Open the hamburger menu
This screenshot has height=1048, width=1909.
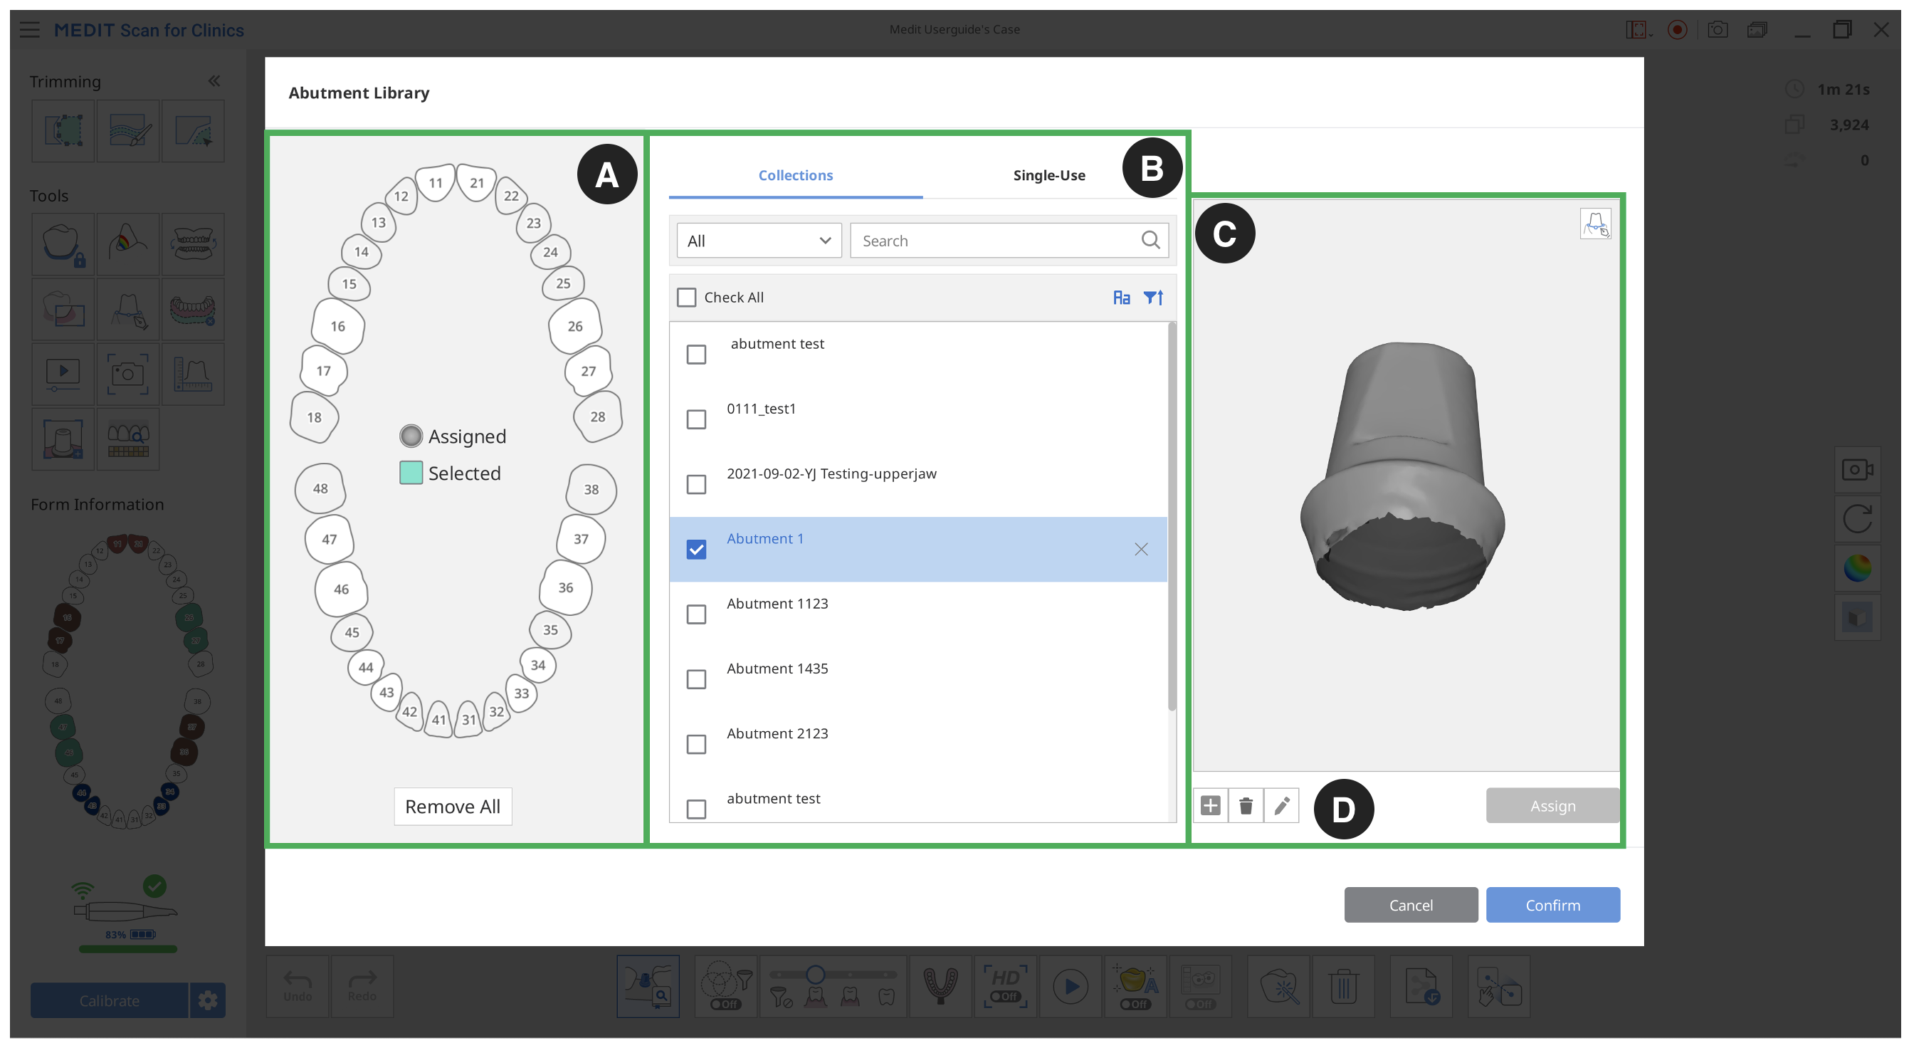[x=30, y=30]
